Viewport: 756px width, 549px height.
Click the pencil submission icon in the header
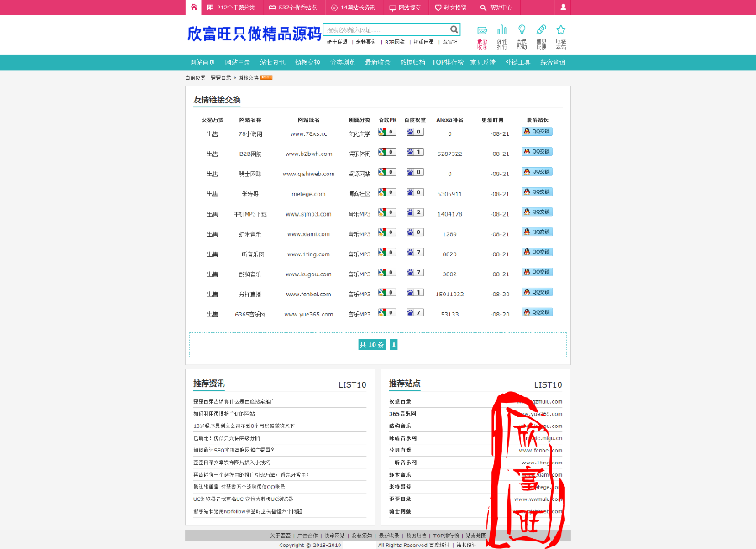(540, 29)
